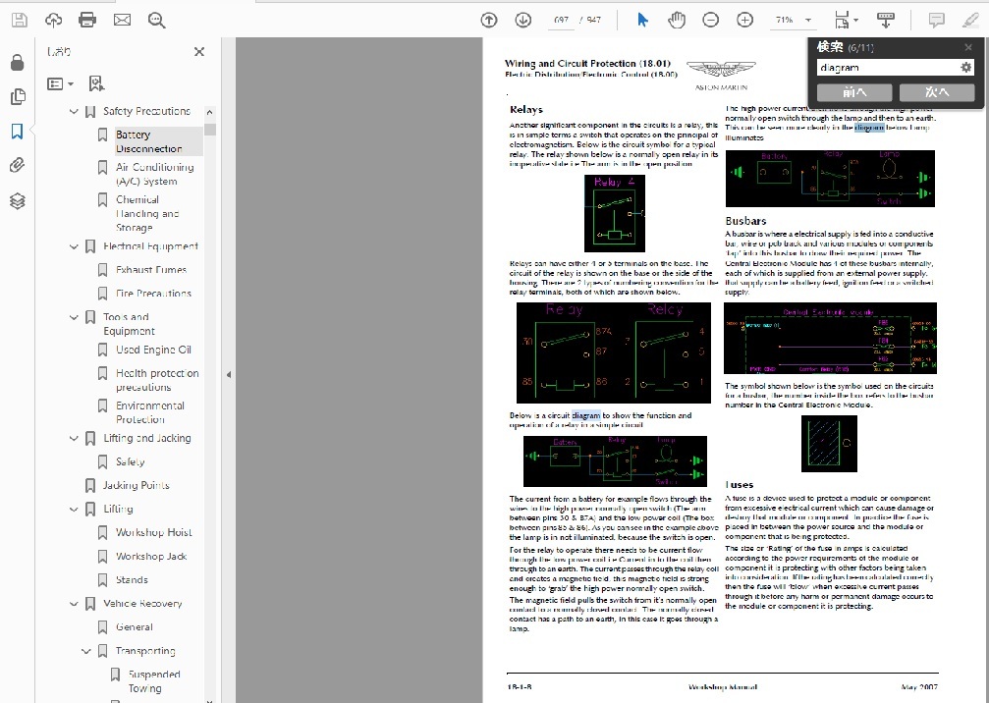Open the Workshop Hoist bookmark
The image size is (989, 703).
point(153,532)
